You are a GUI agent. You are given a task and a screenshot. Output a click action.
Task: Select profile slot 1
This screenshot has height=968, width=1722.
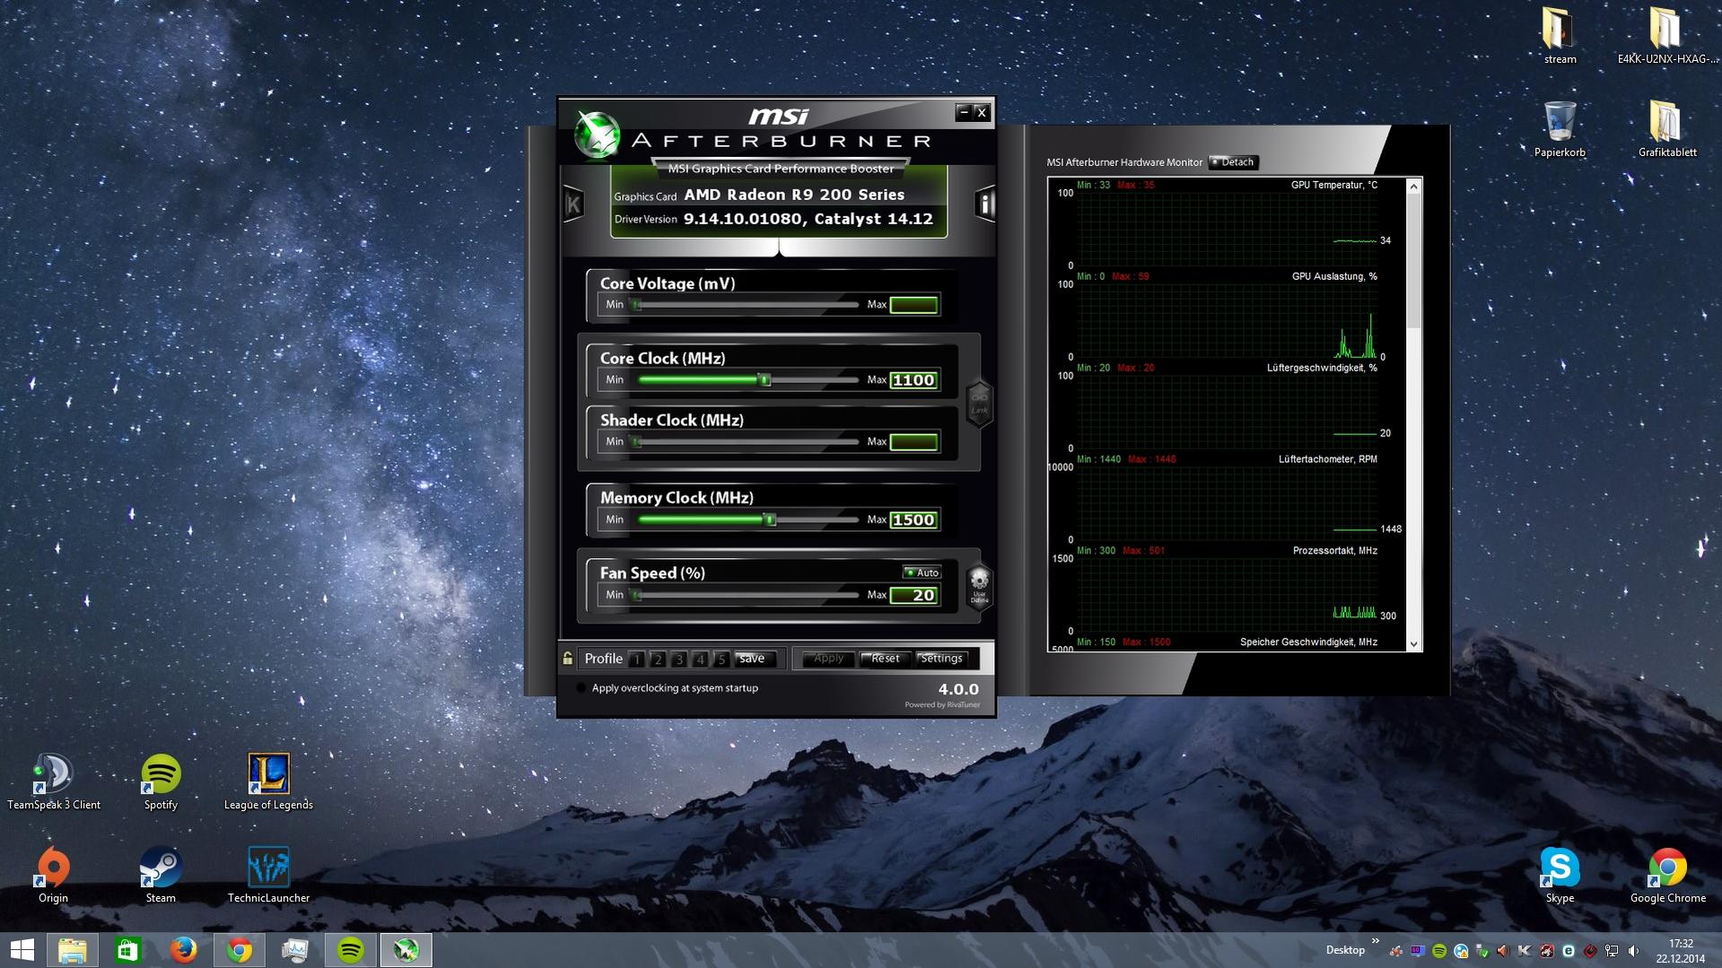point(636,659)
